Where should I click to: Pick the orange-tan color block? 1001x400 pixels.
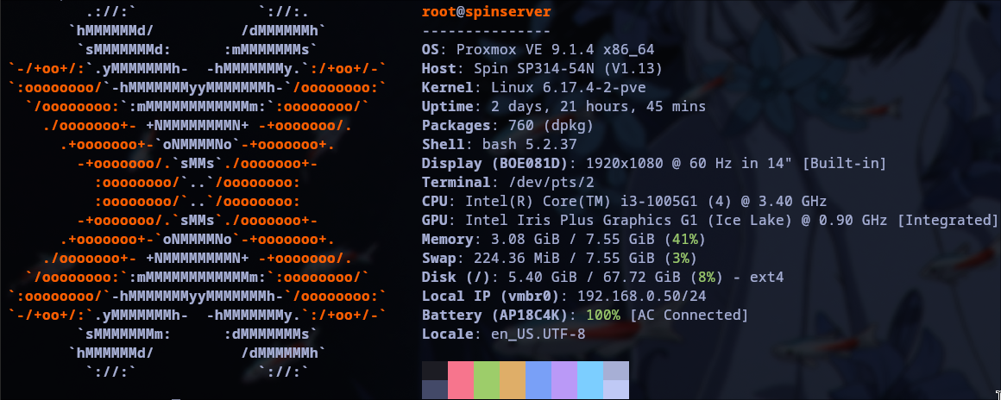pos(513,380)
